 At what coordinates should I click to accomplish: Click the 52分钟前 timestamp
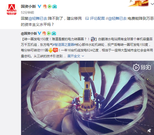pos(27,13)
